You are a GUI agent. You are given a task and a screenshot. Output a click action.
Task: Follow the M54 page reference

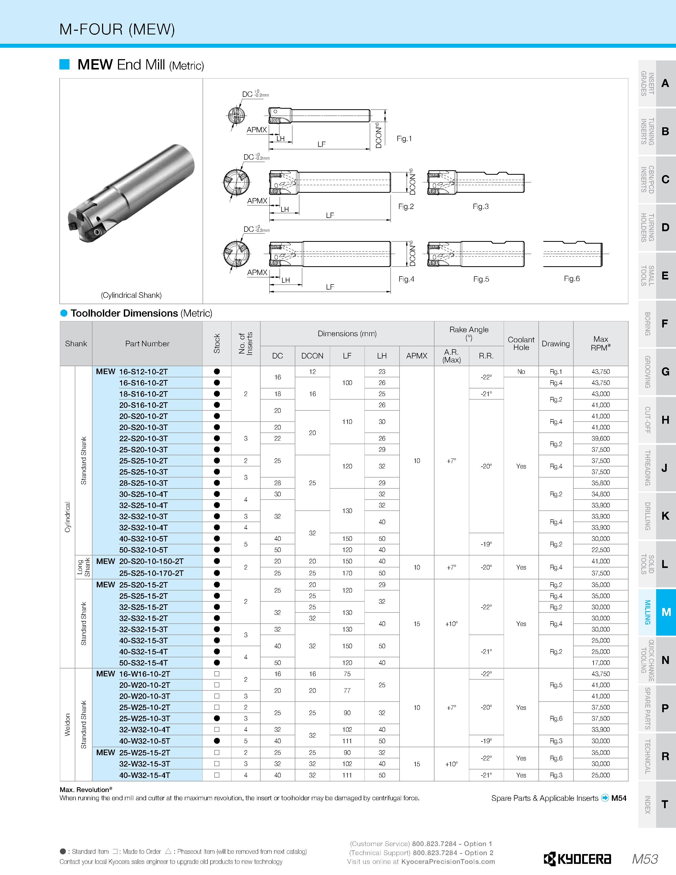click(619, 798)
